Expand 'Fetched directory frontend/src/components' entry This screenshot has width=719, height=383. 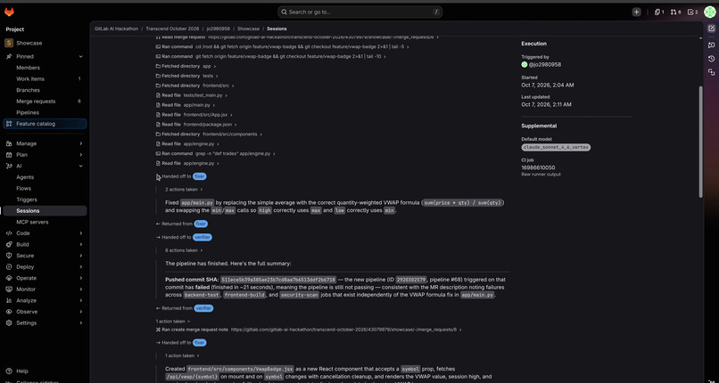click(209, 134)
